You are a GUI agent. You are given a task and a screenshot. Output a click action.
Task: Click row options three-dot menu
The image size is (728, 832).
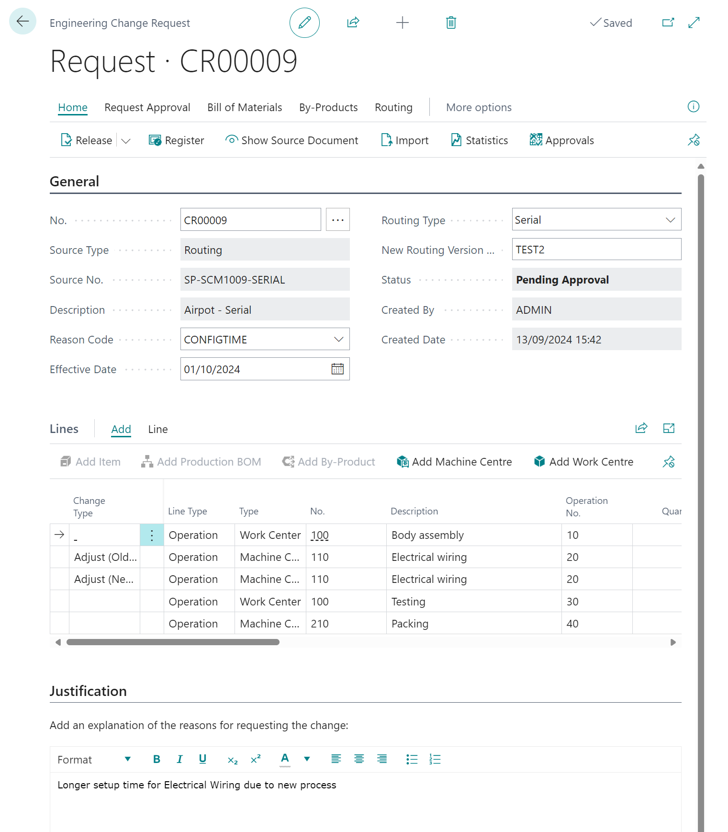[152, 535]
